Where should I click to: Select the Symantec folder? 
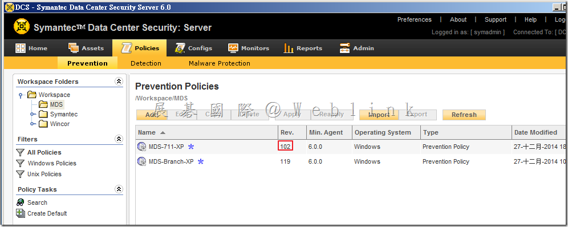click(64, 115)
